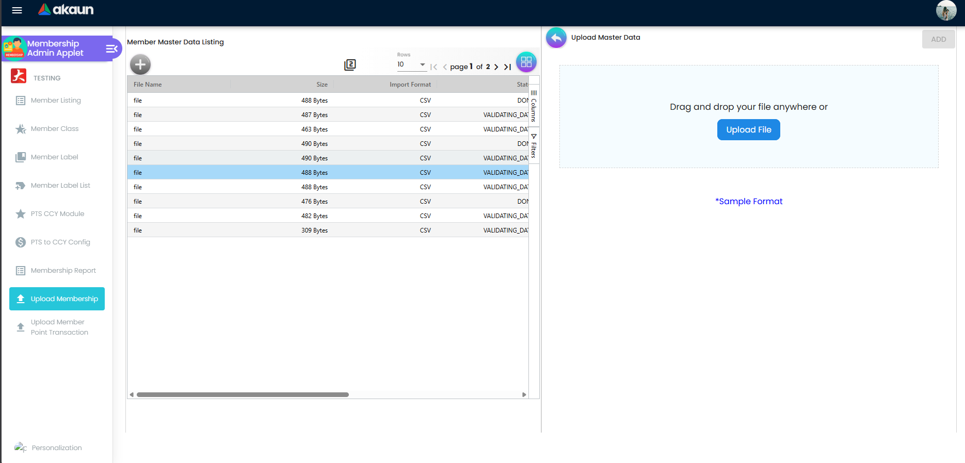
Task: Select the row with 476 Bytes
Action: click(328, 202)
